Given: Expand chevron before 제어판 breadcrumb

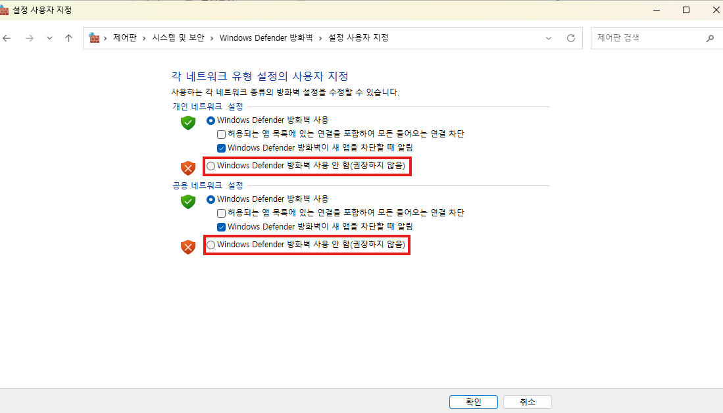Looking at the screenshot, I should tap(106, 38).
